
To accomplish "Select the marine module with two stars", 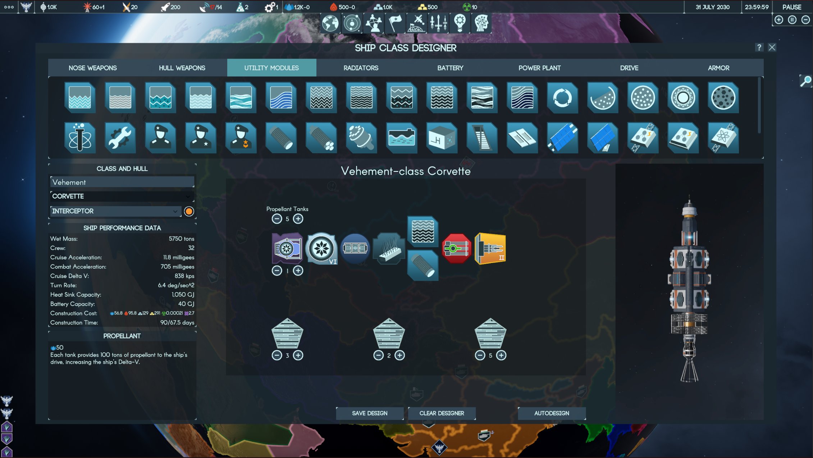I will pyautogui.click(x=201, y=138).
